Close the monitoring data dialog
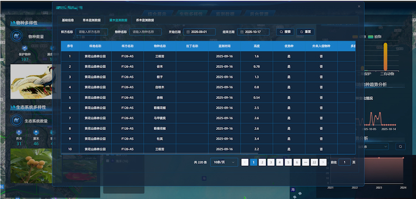This screenshot has width=416, height=199. (359, 7)
